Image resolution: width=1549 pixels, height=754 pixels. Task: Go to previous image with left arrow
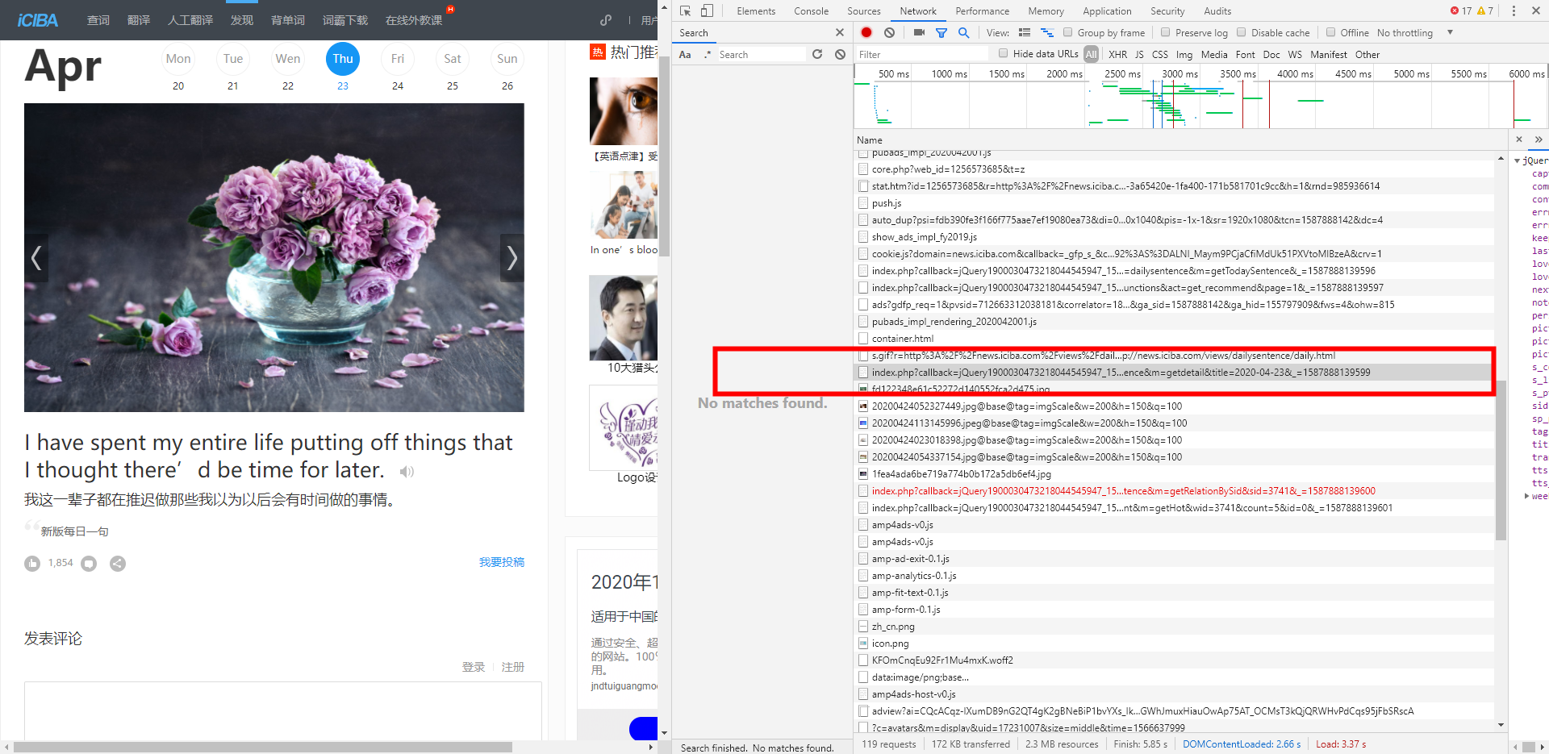tap(36, 258)
